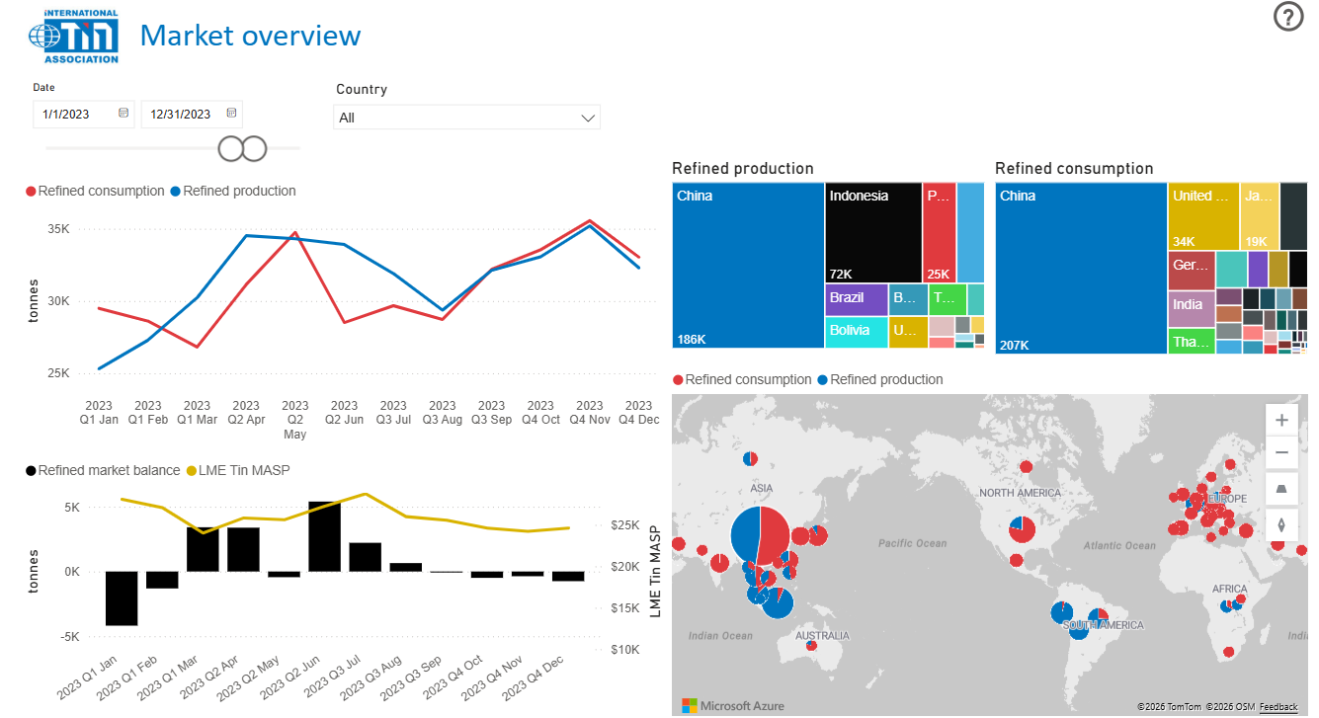Click the Microsoft Azure logo on the map
Image resolution: width=1319 pixels, height=718 pixels.
(x=731, y=705)
